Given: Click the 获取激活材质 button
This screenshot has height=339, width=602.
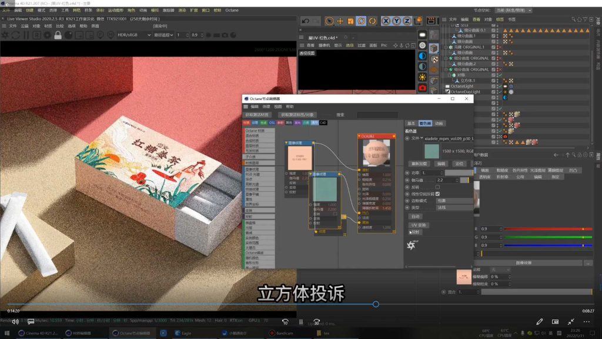Looking at the screenshot, I should tap(257, 115).
